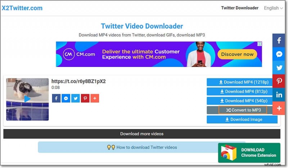Viewport: 288px width, 168px height.
Task: Open the Twitter Downloader nav link
Action: point(240,8)
